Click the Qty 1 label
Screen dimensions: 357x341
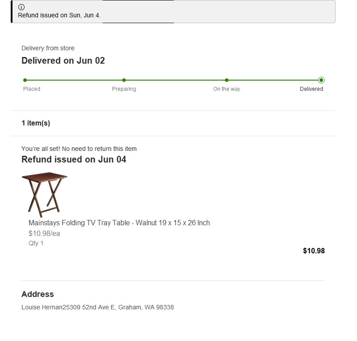36,244
